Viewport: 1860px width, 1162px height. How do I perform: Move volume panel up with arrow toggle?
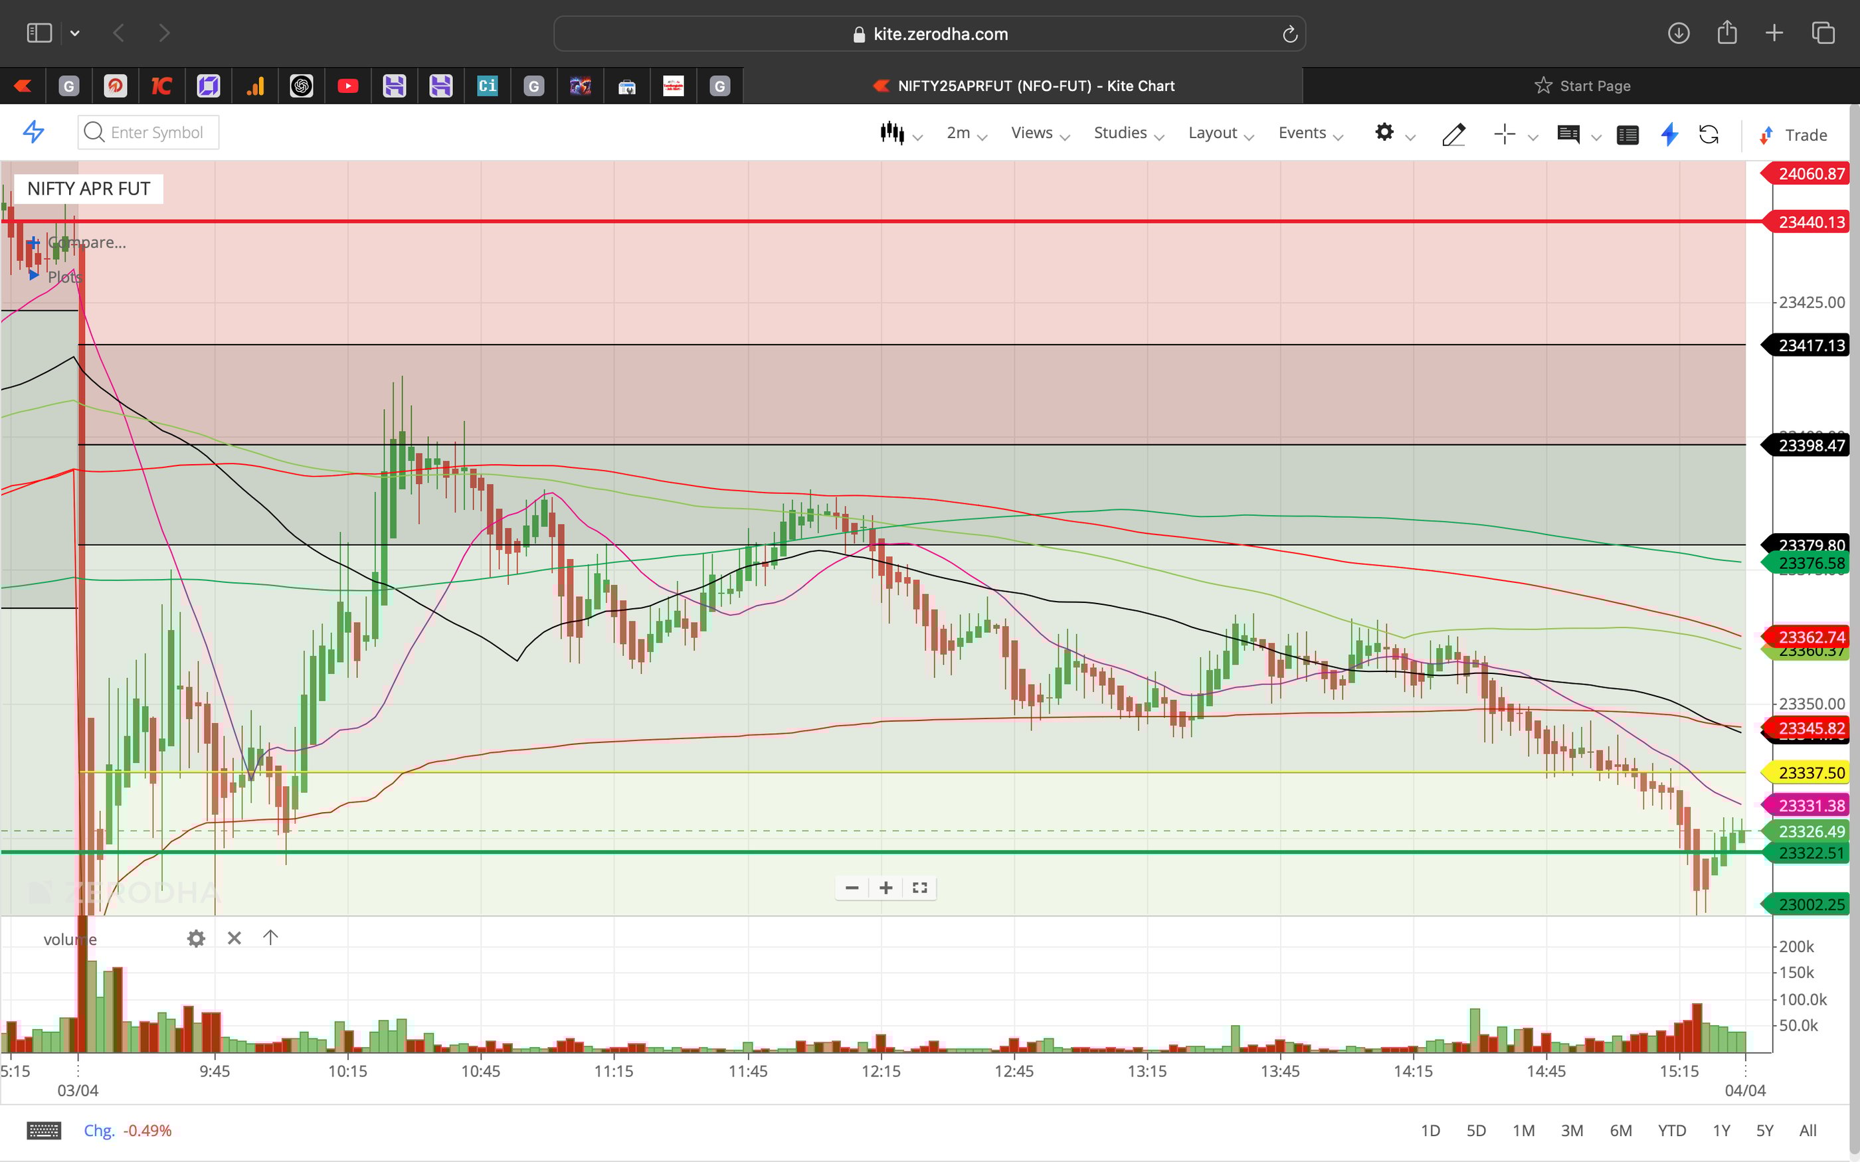[x=270, y=938]
